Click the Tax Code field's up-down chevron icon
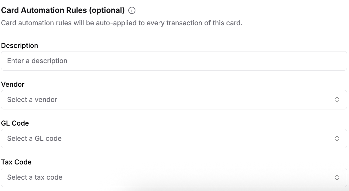 (x=337, y=177)
